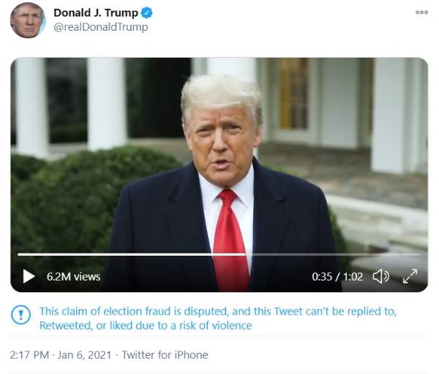Mute the video using the speaker icon
The image size is (439, 374).
point(380,276)
